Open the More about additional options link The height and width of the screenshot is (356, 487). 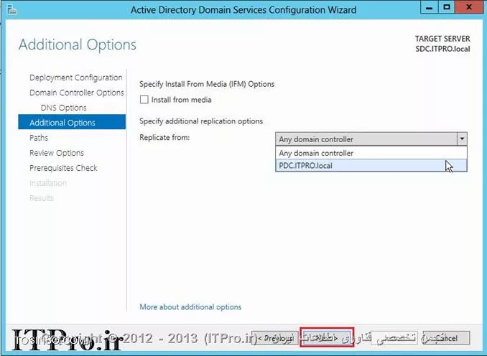tap(190, 307)
